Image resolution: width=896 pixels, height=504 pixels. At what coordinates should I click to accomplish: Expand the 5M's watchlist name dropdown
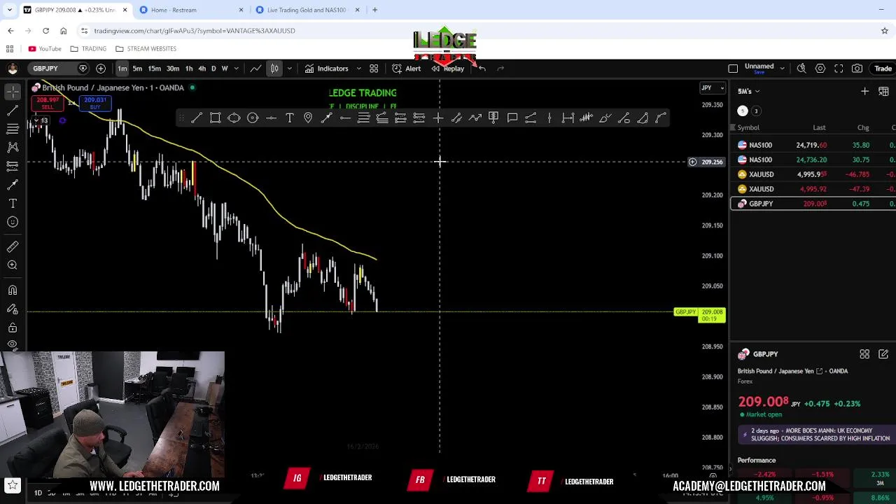pos(748,91)
